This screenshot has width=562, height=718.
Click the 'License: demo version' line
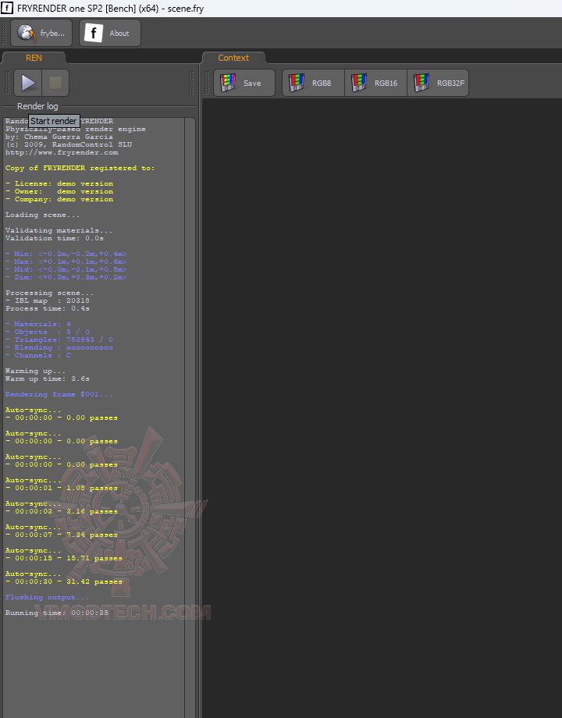pyautogui.click(x=59, y=183)
